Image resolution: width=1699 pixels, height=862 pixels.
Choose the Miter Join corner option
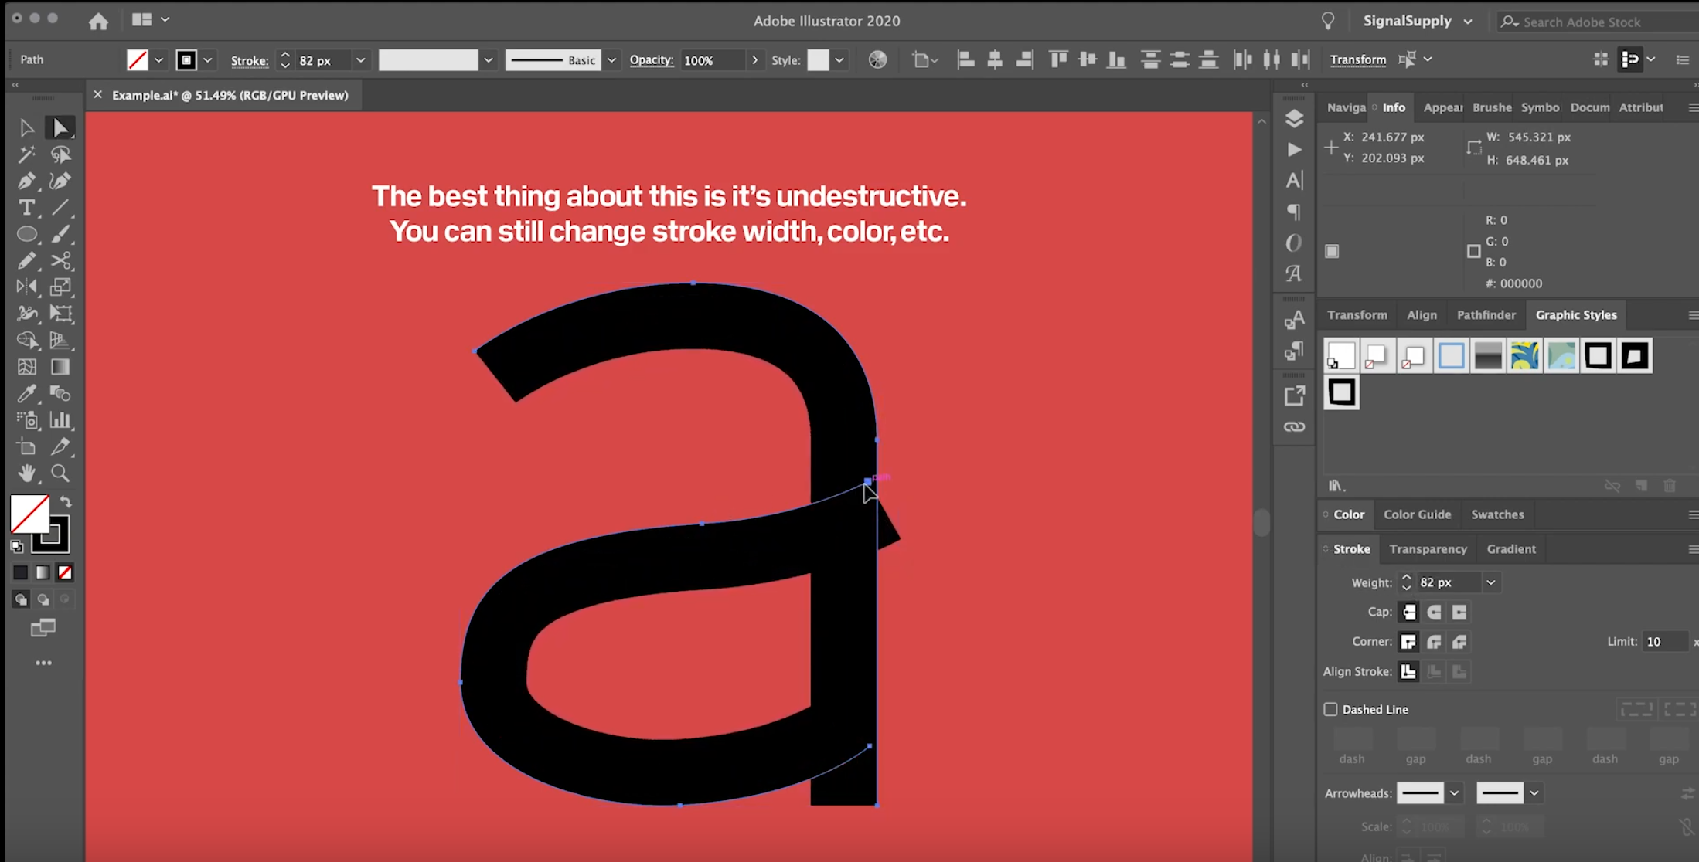(x=1409, y=641)
